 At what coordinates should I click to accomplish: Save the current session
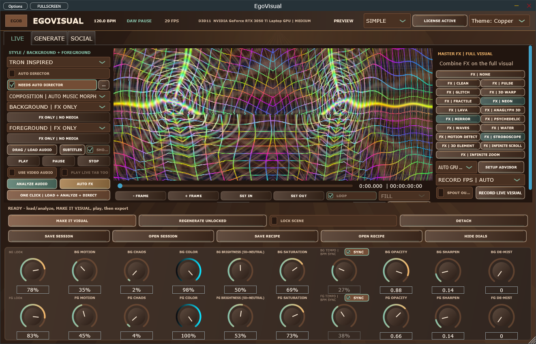coord(59,236)
